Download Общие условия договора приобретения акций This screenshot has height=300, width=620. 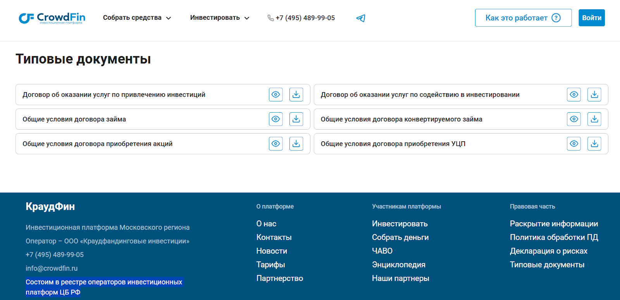(296, 144)
